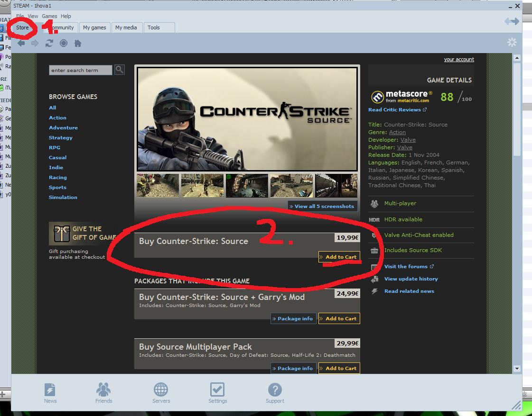532x416 pixels.
Task: Switch to the Tools tab
Action: pyautogui.click(x=154, y=27)
